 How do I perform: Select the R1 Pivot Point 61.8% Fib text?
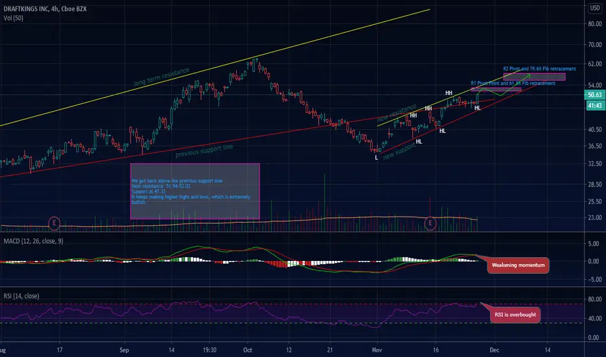(x=513, y=83)
